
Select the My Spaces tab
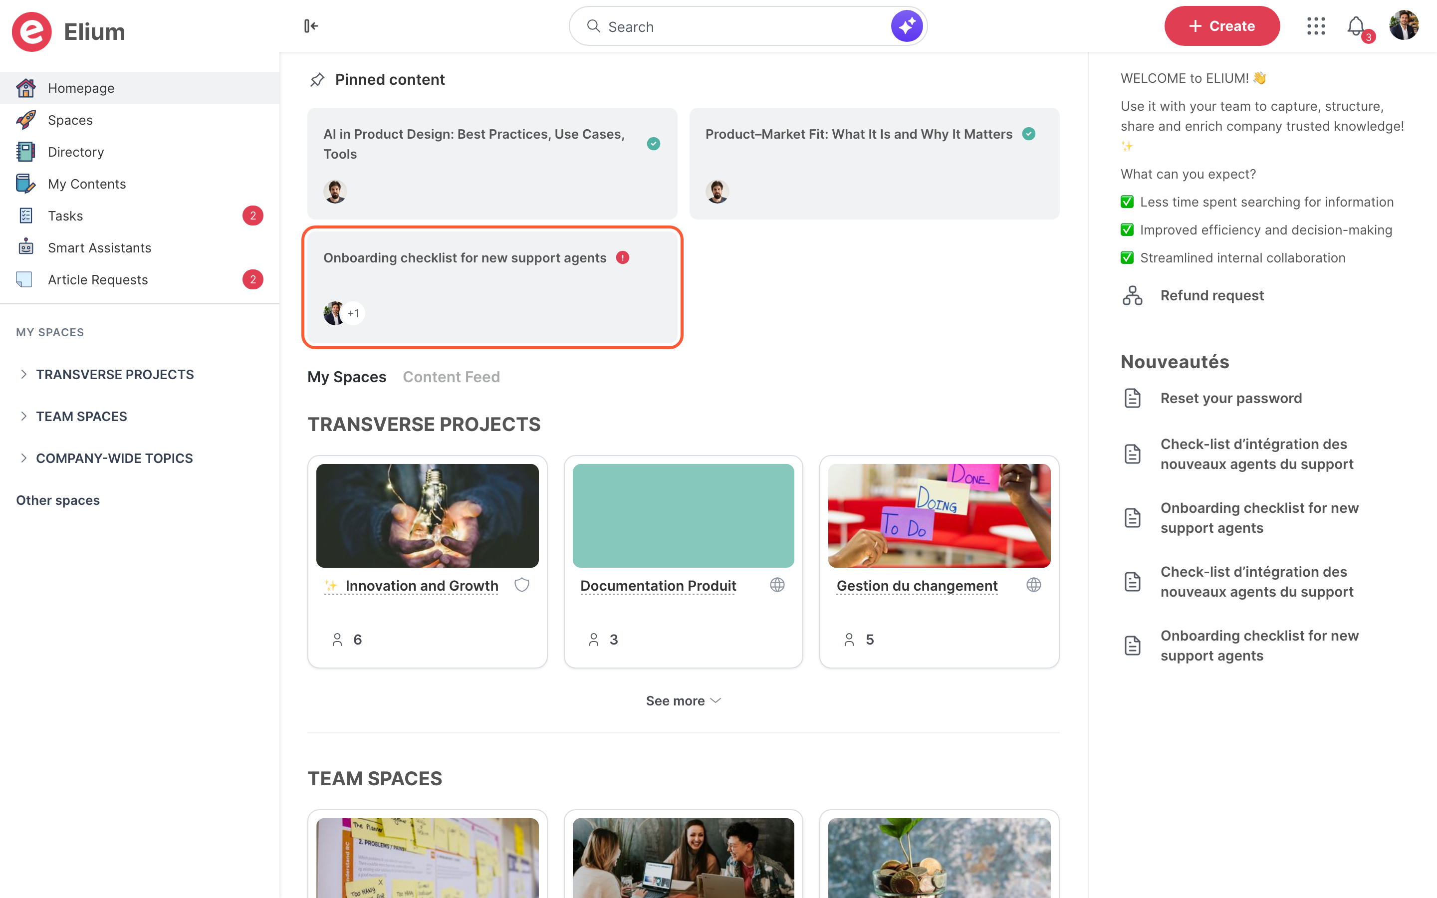click(x=347, y=377)
